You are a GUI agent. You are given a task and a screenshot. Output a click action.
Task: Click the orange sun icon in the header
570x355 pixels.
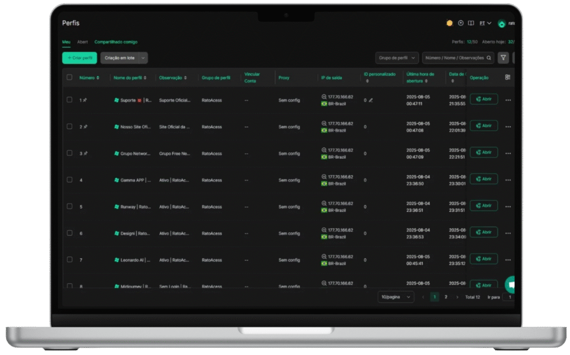point(449,23)
